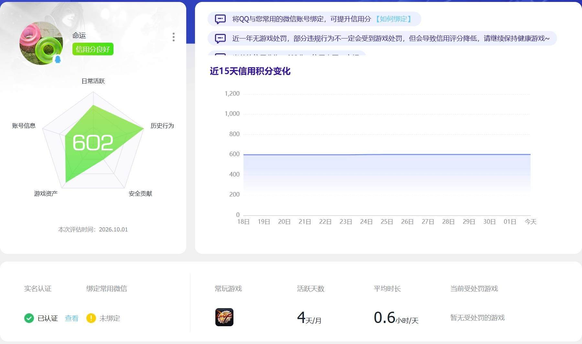Click the chat icon beside 近一年无游戏处罚 tip

pos(221,38)
